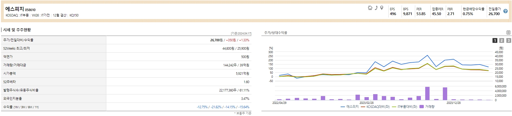Screen dimensions: 512x116
Task: Click the tallest purple volume bar
Action: click(427, 93)
